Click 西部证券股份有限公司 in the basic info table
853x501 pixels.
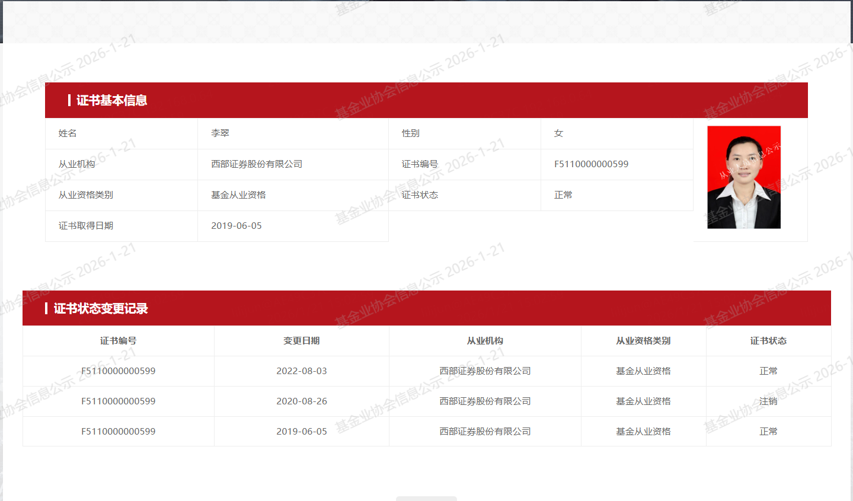pos(257,164)
